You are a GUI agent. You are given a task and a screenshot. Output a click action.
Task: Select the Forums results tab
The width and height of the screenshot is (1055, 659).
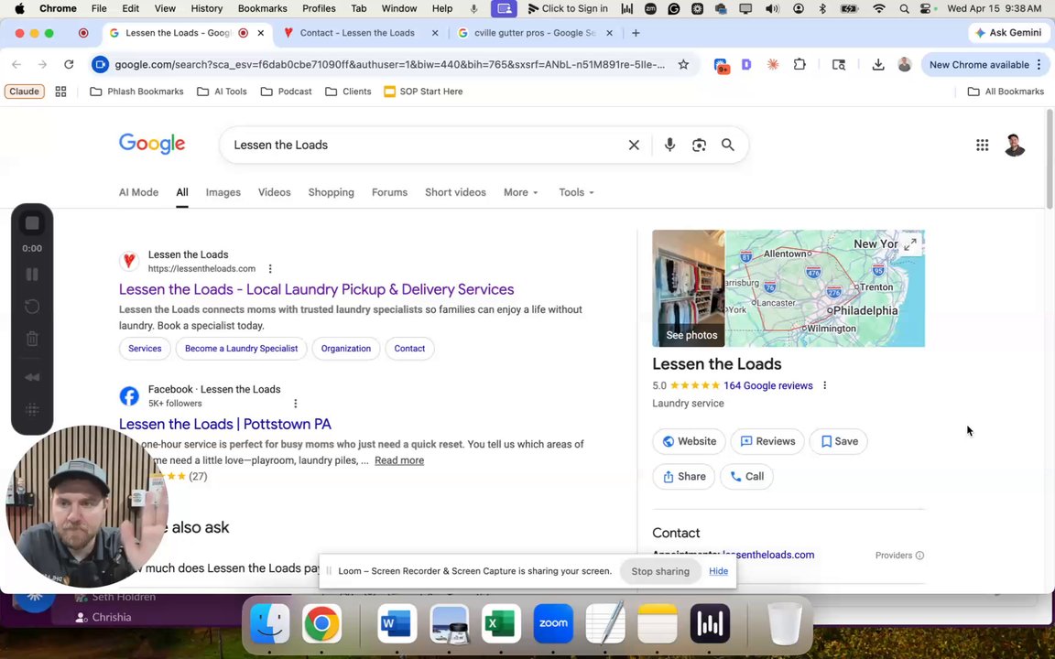(389, 192)
